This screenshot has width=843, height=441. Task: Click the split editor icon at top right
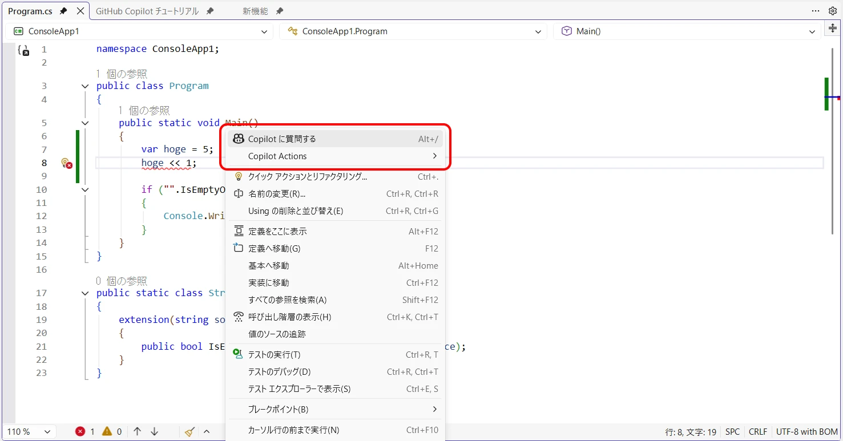[833, 29]
